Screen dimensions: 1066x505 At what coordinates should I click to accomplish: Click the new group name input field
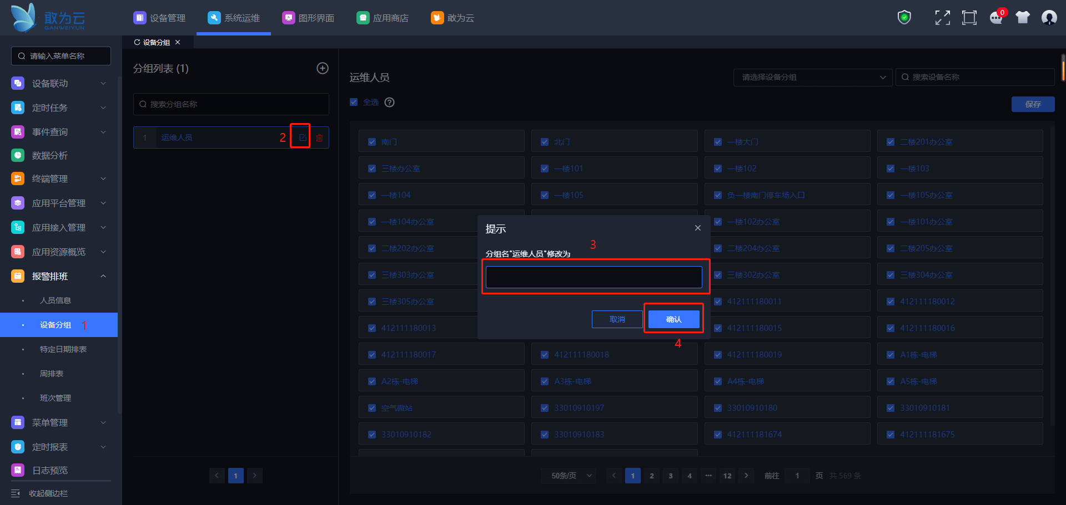pos(594,277)
